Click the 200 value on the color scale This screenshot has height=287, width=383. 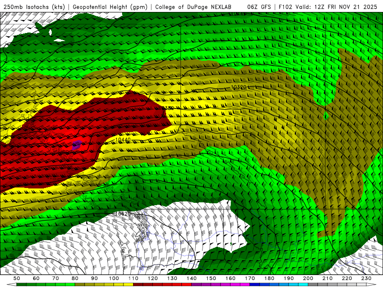(308, 278)
